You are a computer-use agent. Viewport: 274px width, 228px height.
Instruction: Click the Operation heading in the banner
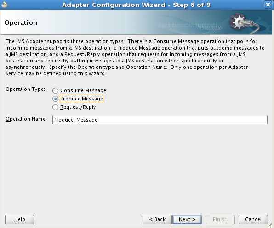pyautogui.click(x=21, y=23)
